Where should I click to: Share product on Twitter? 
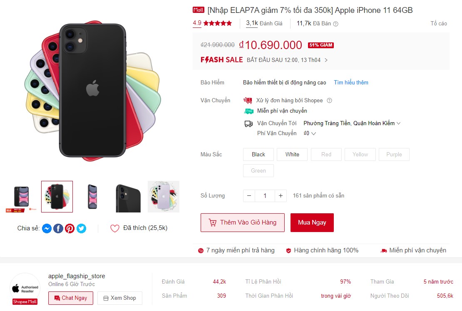81,228
